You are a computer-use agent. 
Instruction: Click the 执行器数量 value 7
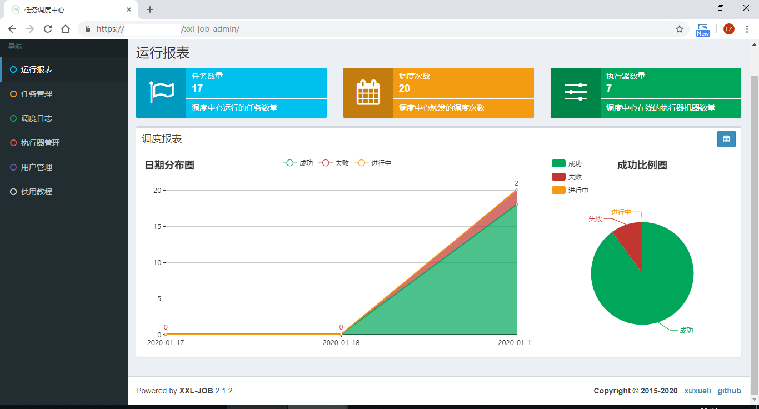pyautogui.click(x=609, y=88)
